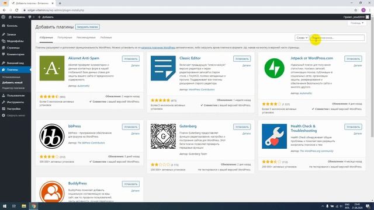Open the BuddyPress plugin icon
Viewport: 374px width, 210px height.
click(x=52, y=192)
